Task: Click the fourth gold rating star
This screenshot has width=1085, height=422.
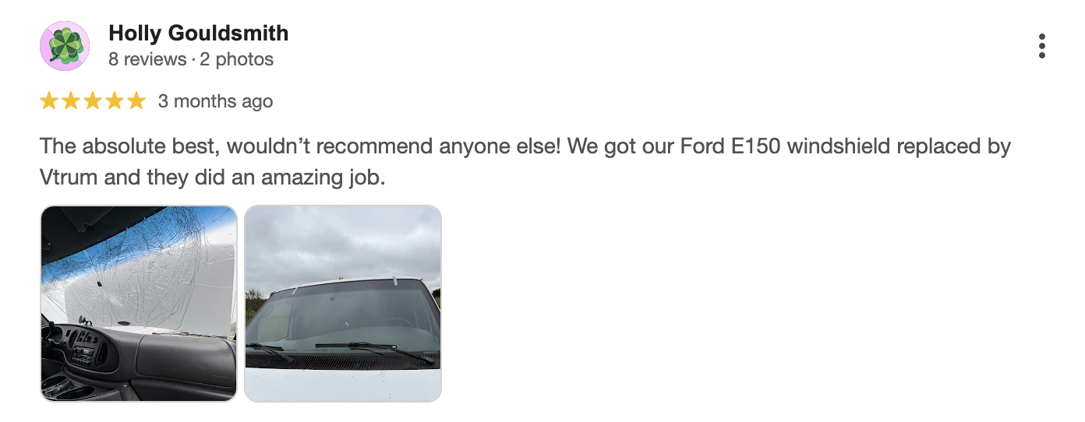Action: pyautogui.click(x=115, y=101)
